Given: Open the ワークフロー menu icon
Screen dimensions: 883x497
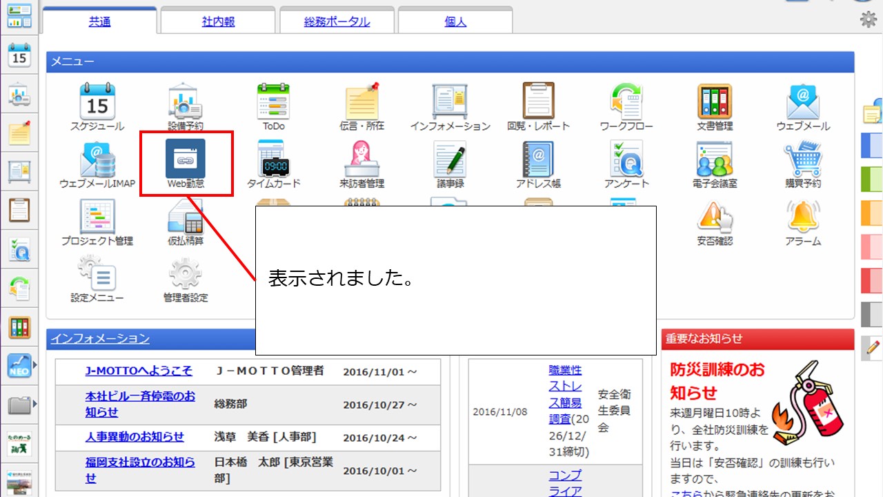Looking at the screenshot, I should click(626, 107).
